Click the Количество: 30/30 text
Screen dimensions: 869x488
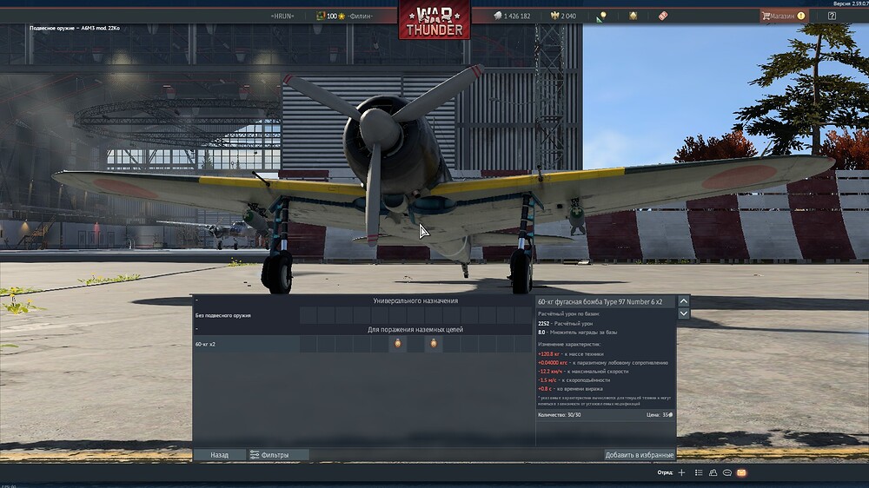559,415
